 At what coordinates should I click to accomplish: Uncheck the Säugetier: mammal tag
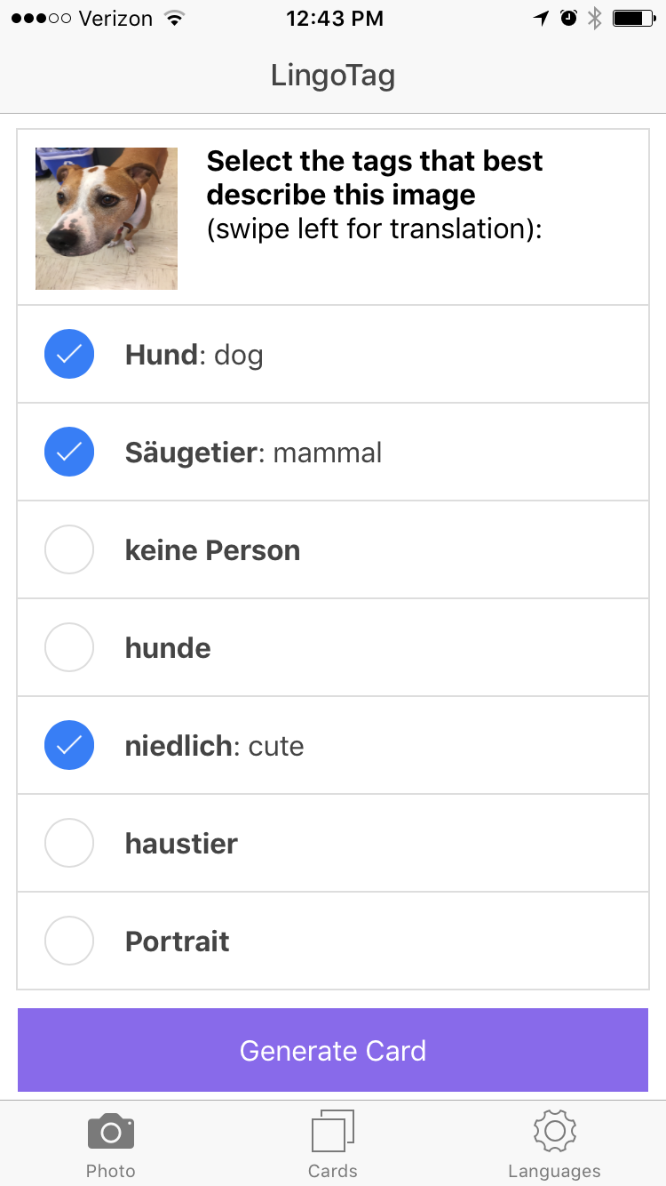tap(69, 452)
